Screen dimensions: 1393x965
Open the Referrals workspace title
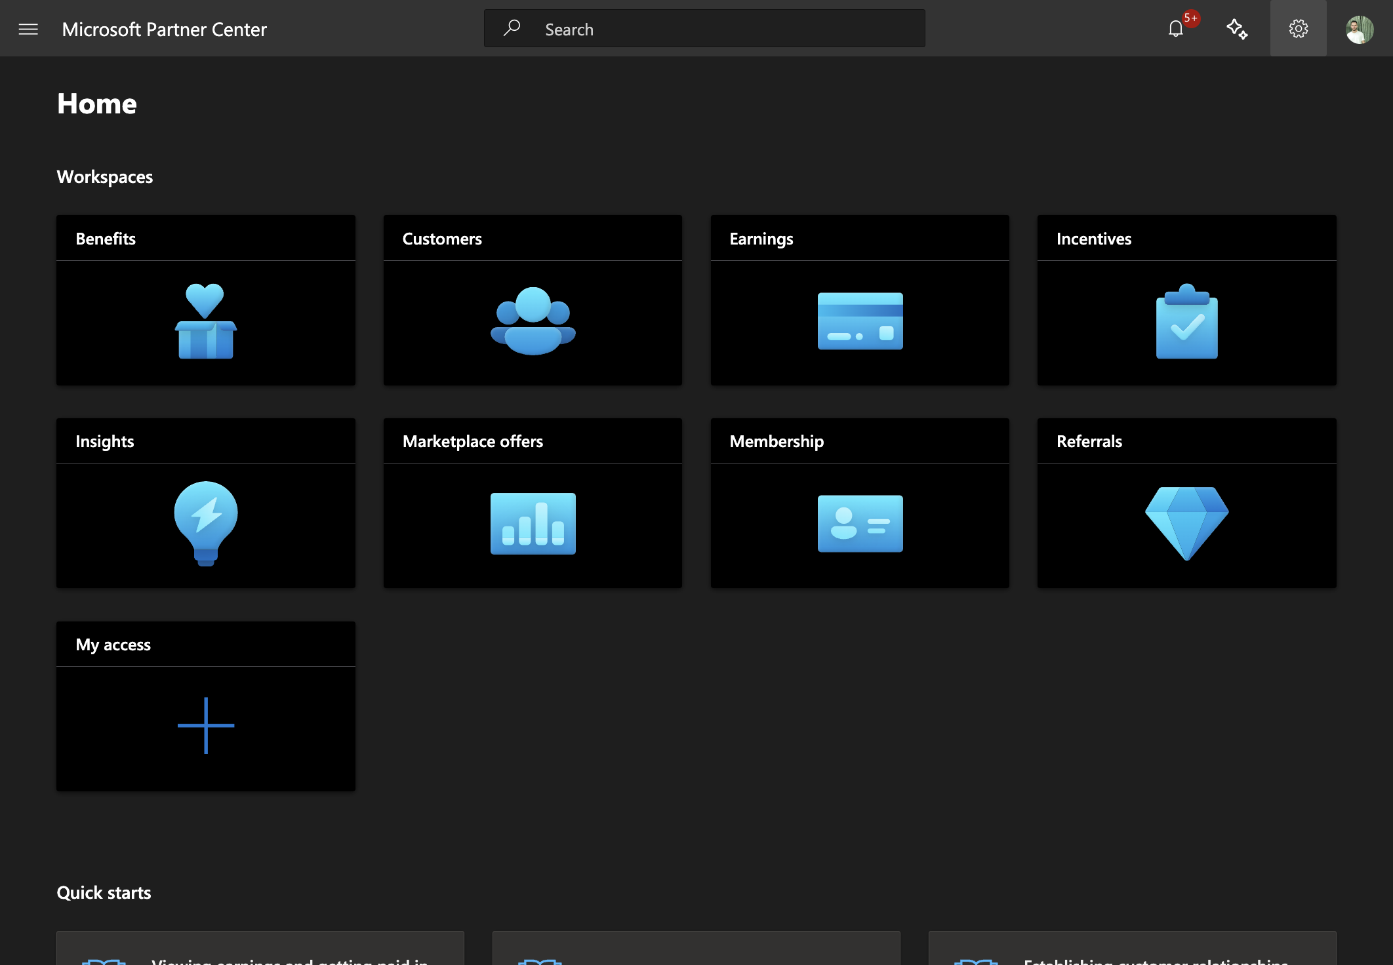point(1089,441)
